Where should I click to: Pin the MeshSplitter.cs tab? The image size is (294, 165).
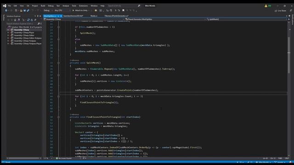point(58,16)
